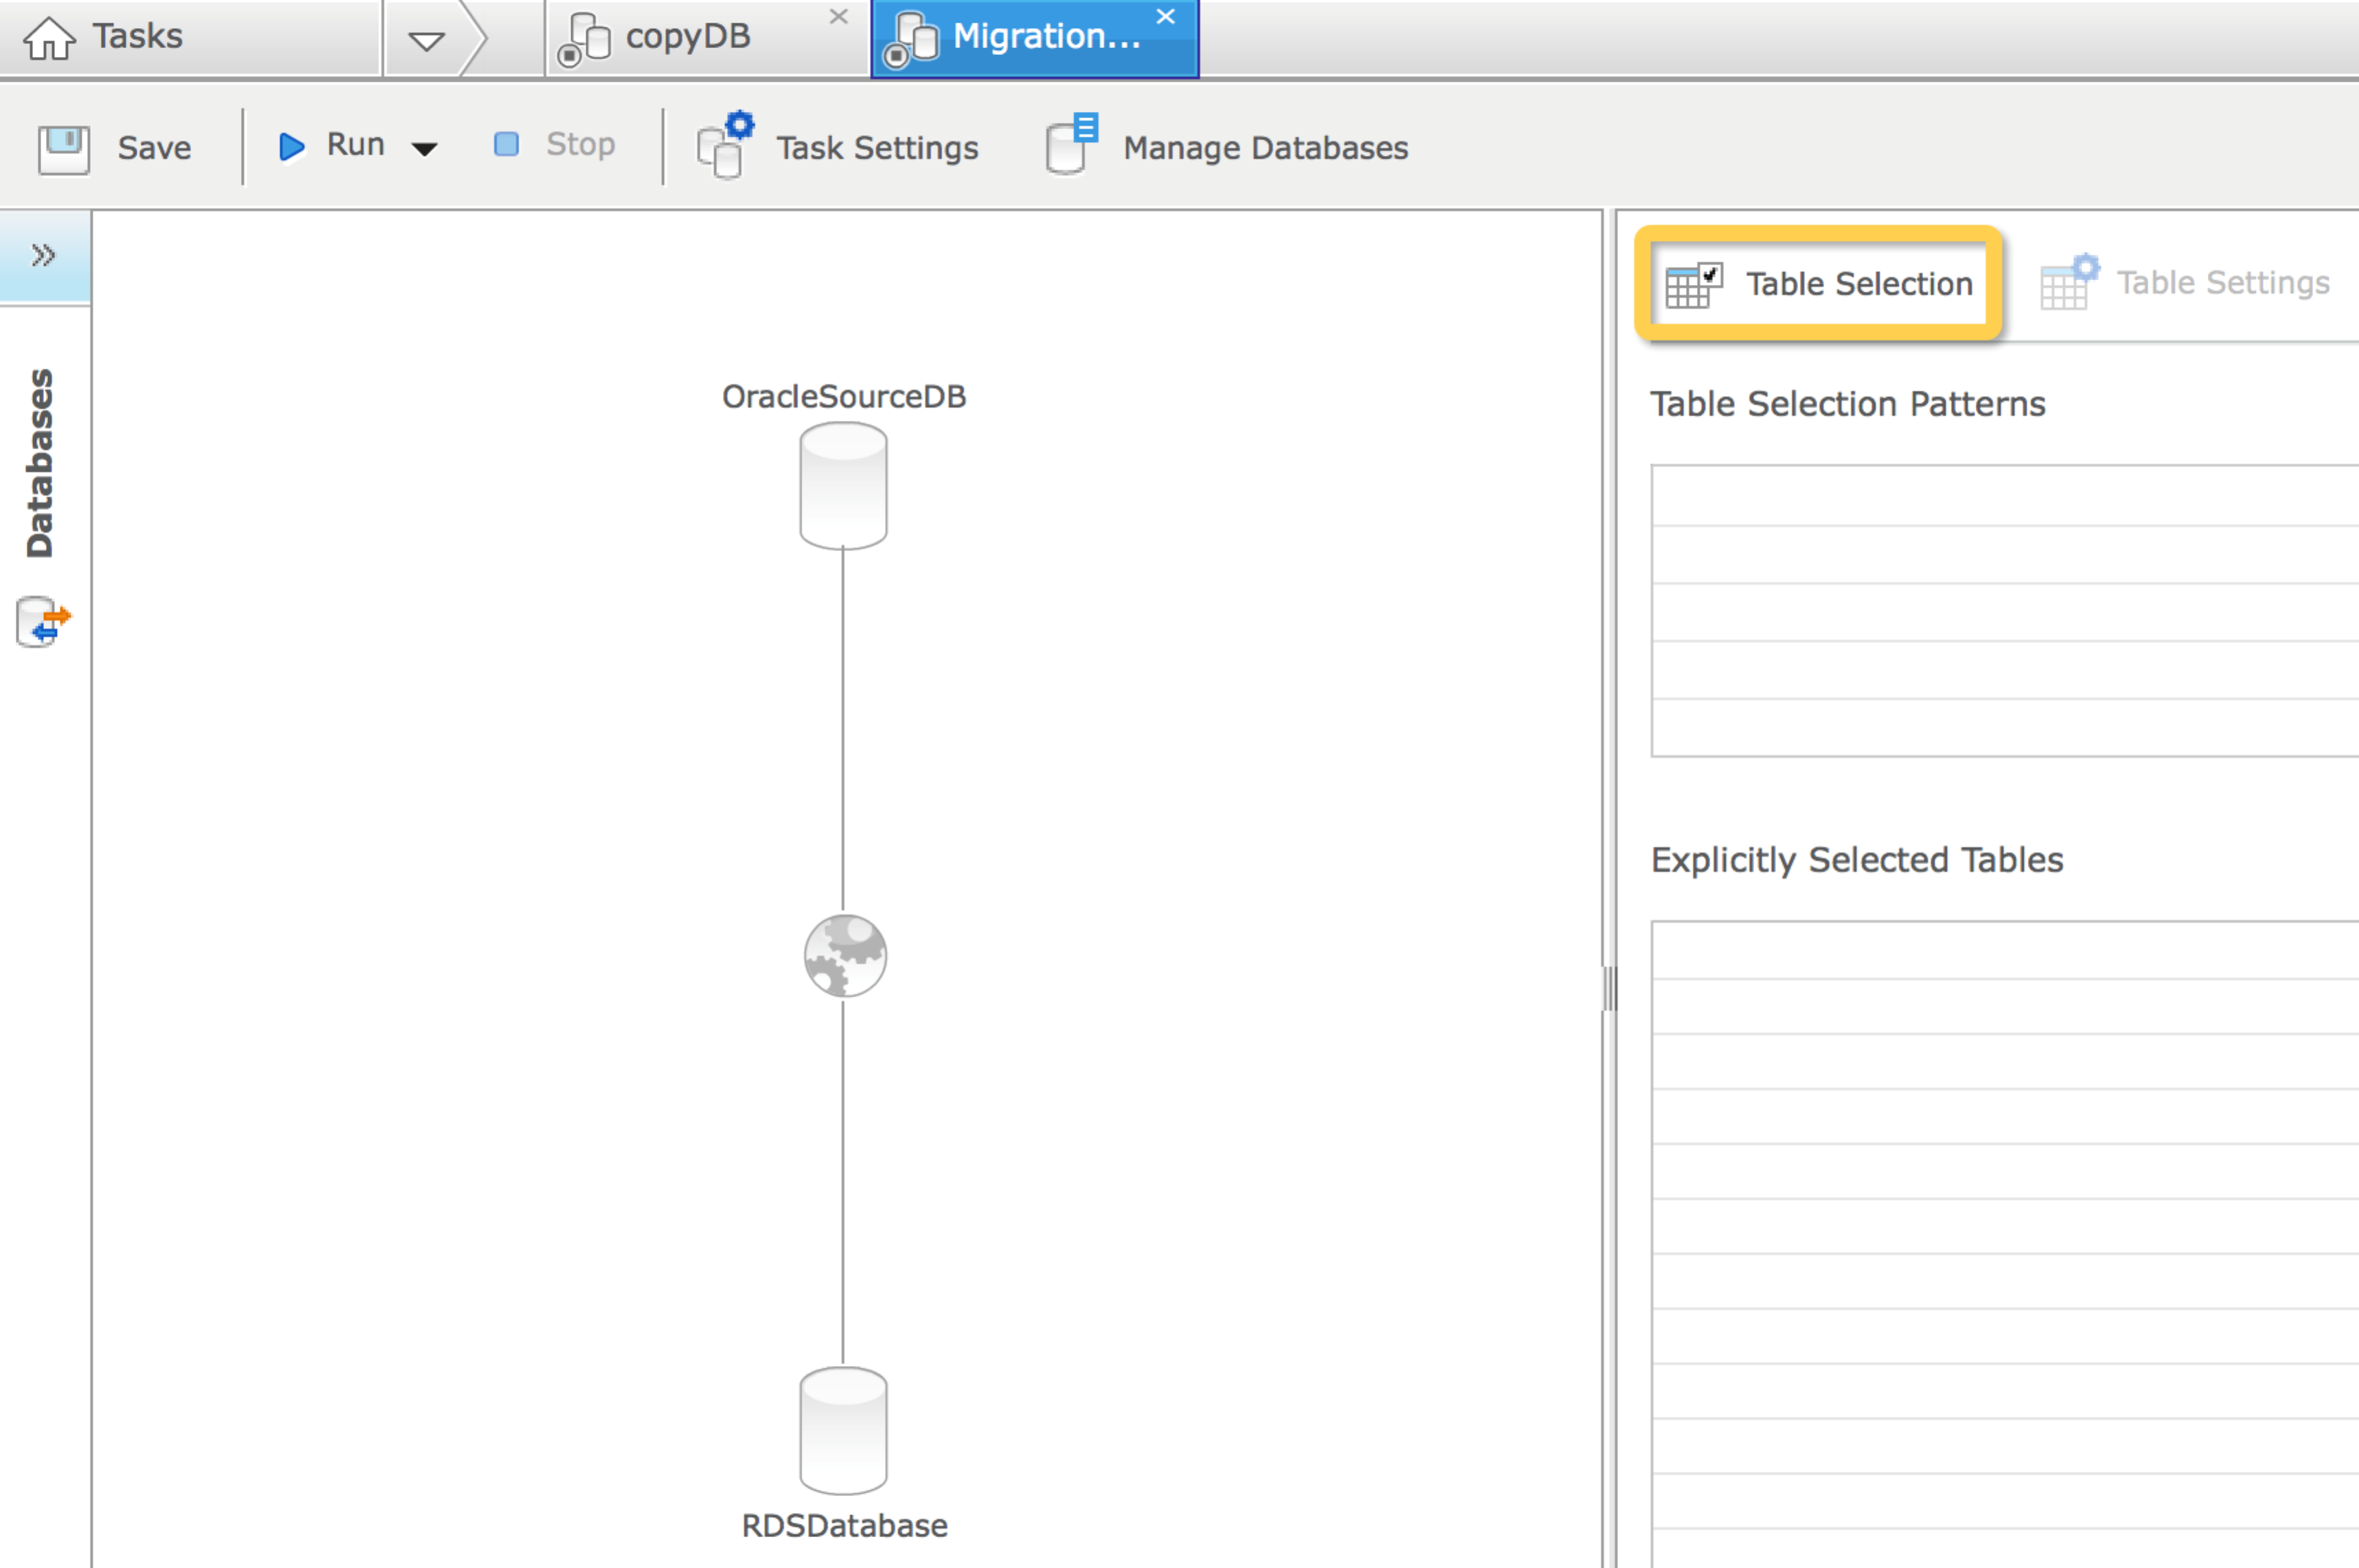Click first row of Table Selection Patterns
Screen dimensions: 2359x1568
click(2005, 496)
